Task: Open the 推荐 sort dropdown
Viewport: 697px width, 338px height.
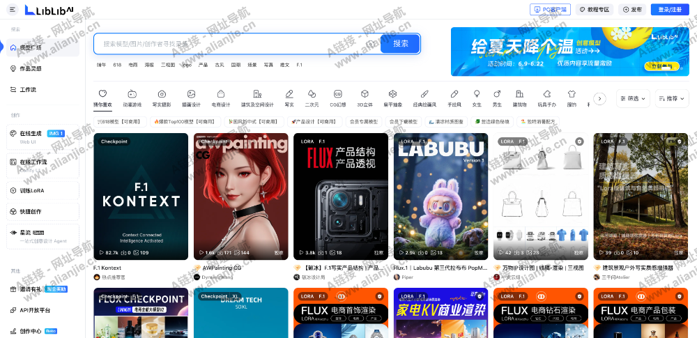Action: point(672,98)
